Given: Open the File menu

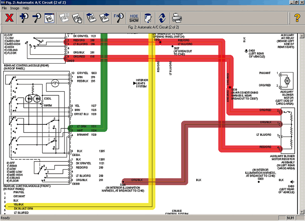Looking at the screenshot, I should click(x=5, y=8).
